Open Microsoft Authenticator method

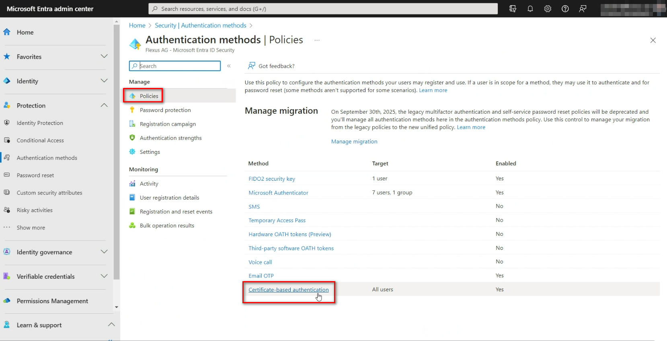pos(278,193)
